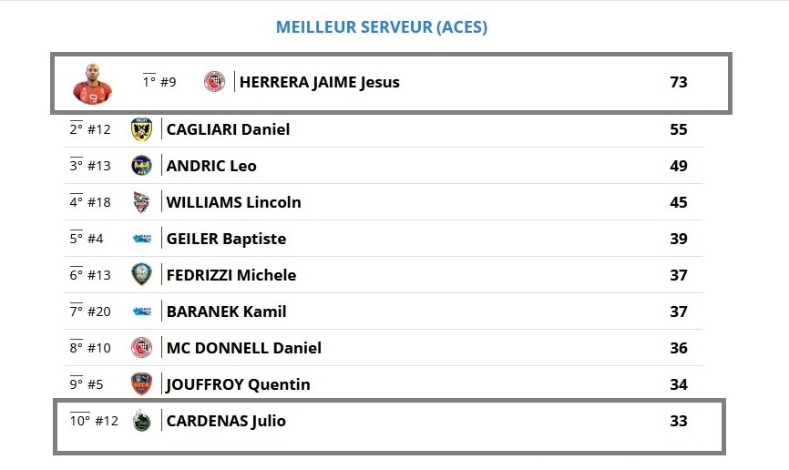Click team logo next to HERRERA JAIME Jesus
789x470 pixels.
tap(214, 81)
